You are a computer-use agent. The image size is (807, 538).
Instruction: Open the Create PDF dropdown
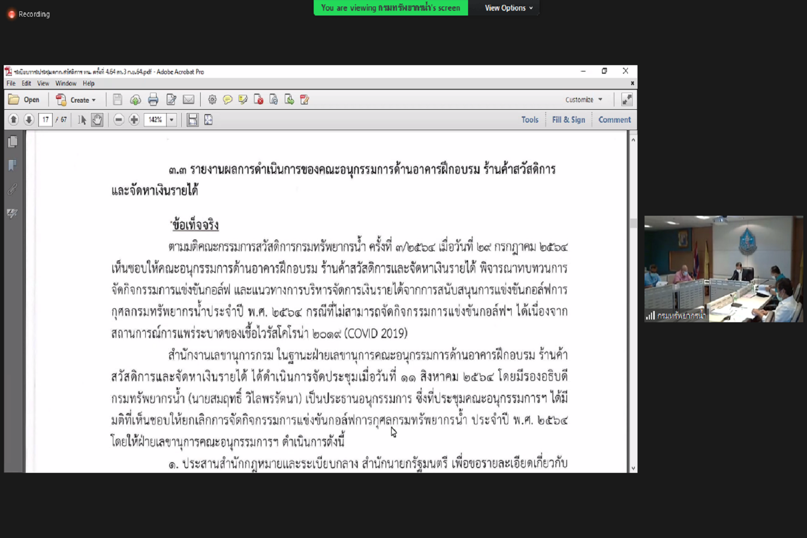pyautogui.click(x=76, y=100)
